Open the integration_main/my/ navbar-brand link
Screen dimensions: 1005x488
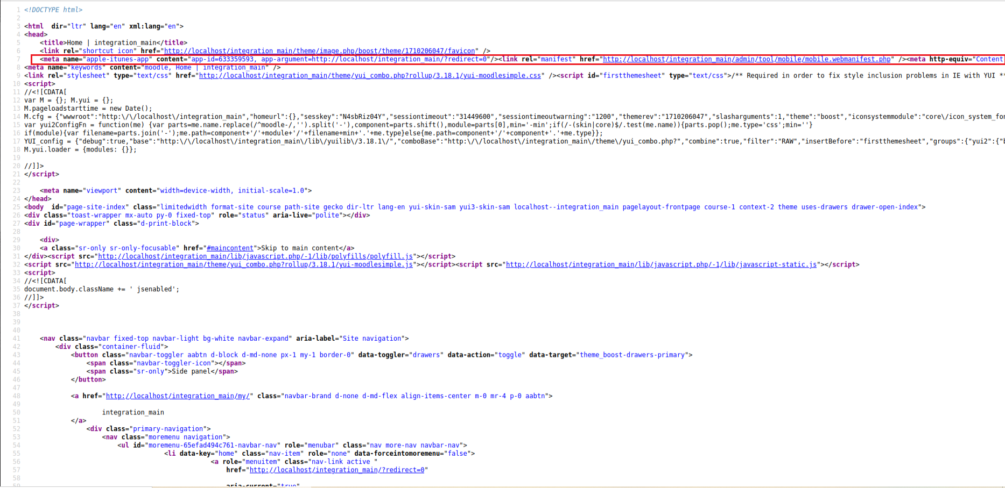pos(178,396)
